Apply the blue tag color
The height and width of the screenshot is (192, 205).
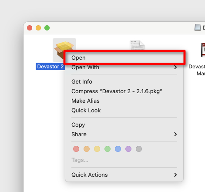(118, 149)
